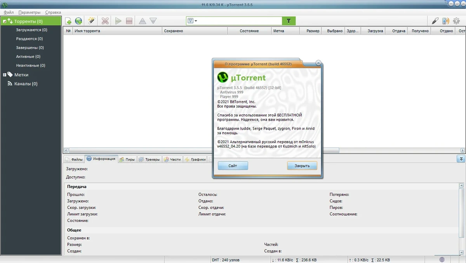Open the filter type dropdown in search box
Viewport: 466px width, 263px height.
point(192,21)
